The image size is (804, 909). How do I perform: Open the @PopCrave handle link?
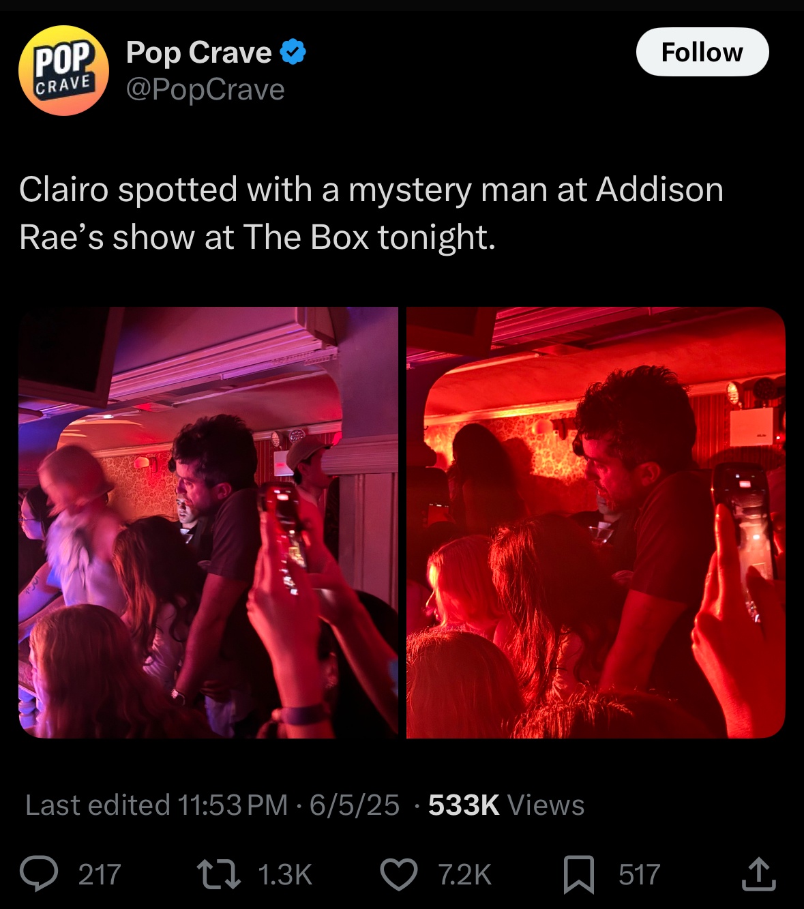point(205,90)
